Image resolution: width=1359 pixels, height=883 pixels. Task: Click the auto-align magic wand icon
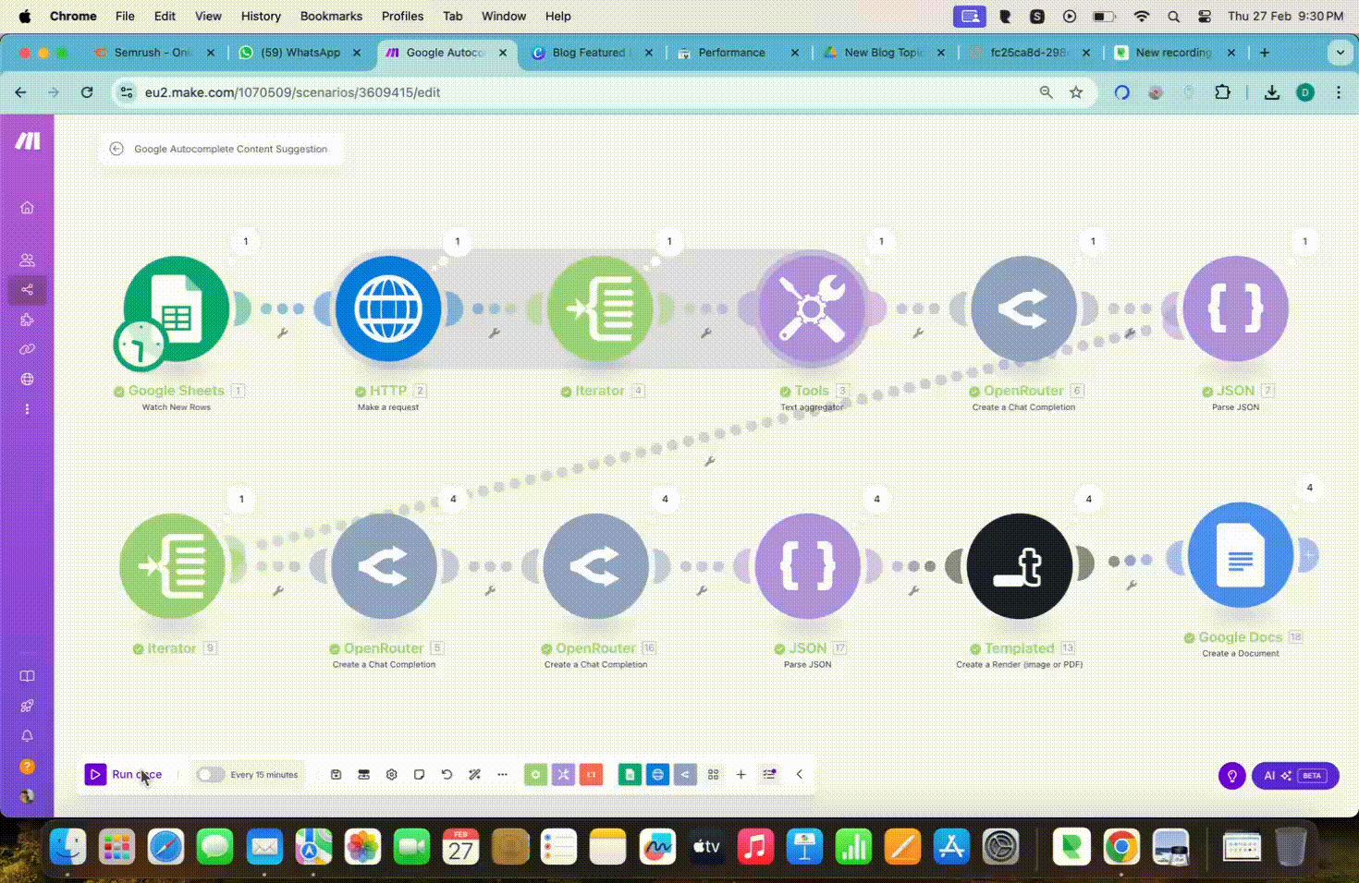(x=475, y=774)
